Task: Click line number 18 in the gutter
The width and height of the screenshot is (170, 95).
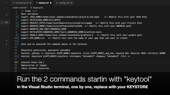Action: coord(16,62)
